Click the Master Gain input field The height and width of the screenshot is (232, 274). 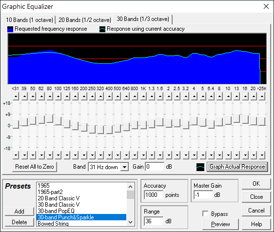pos(203,195)
